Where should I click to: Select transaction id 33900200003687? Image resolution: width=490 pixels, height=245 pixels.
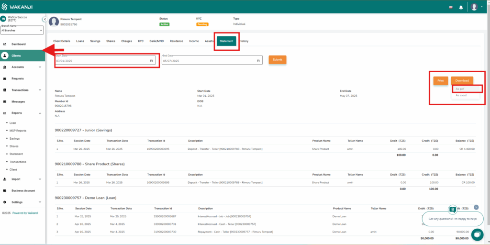tap(166, 216)
